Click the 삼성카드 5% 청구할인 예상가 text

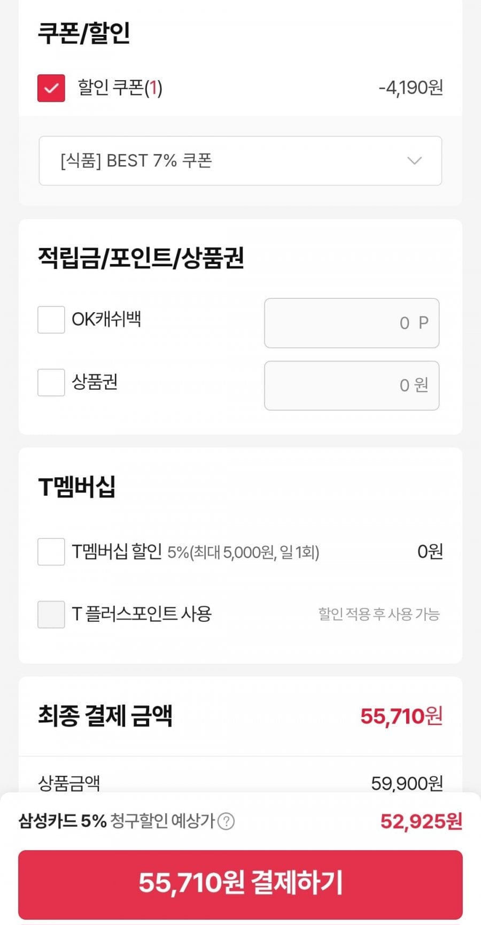click(x=117, y=821)
